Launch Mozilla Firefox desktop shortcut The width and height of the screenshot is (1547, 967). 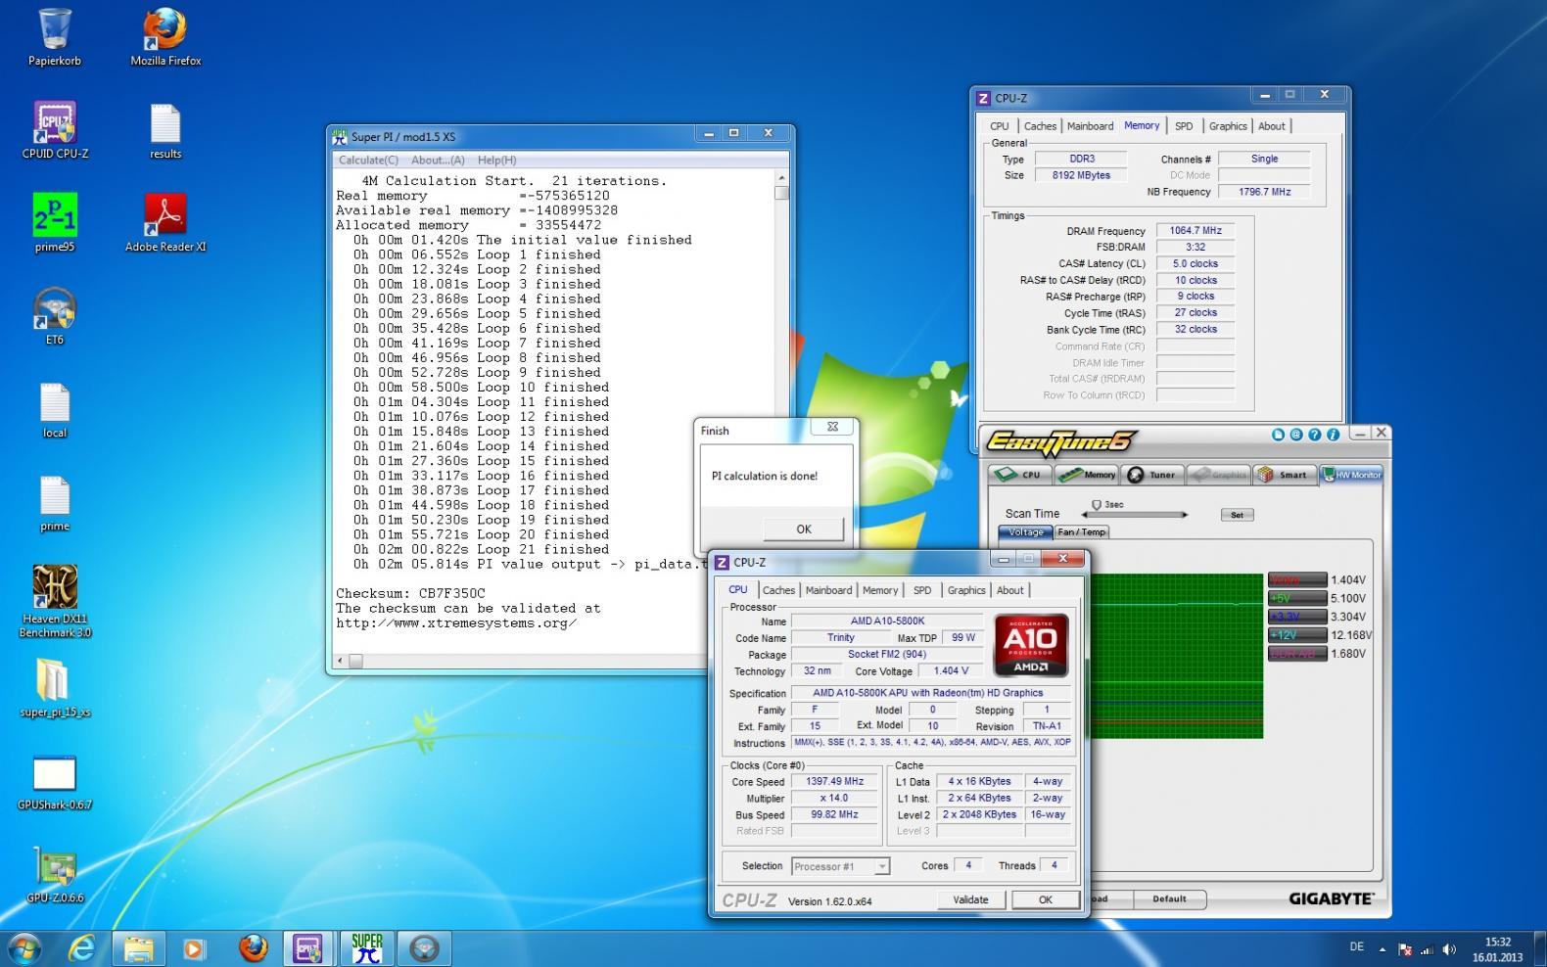[165, 37]
